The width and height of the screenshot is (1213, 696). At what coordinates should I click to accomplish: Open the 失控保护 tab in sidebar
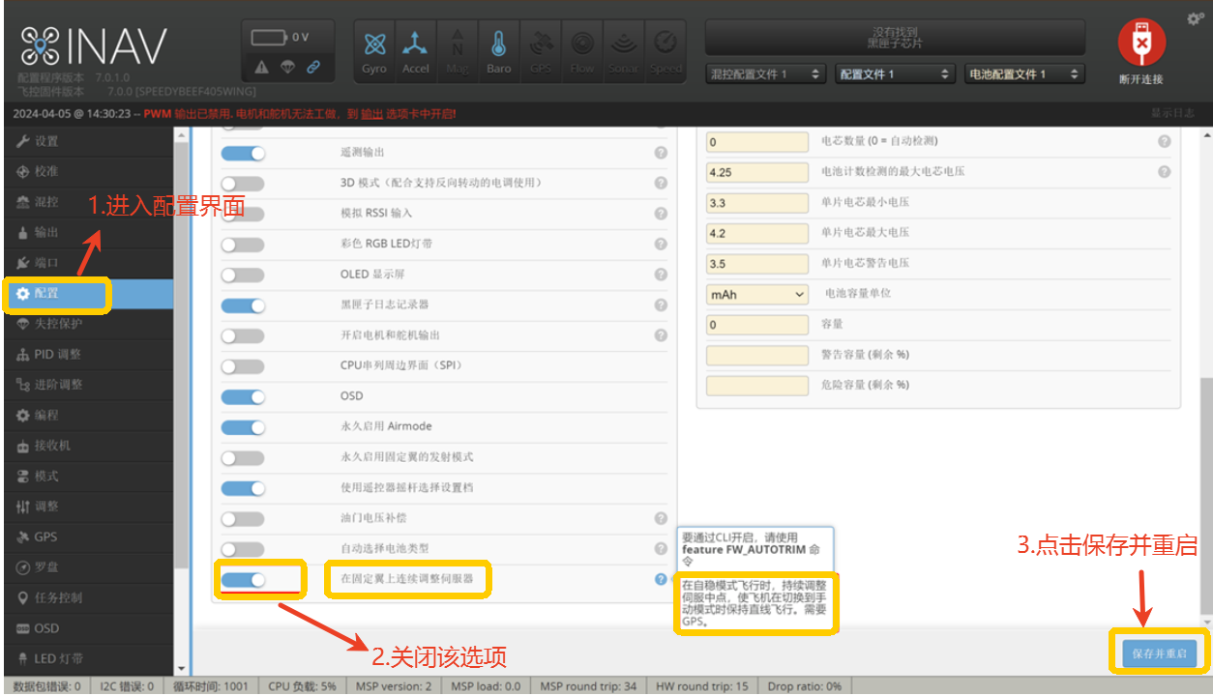click(87, 324)
